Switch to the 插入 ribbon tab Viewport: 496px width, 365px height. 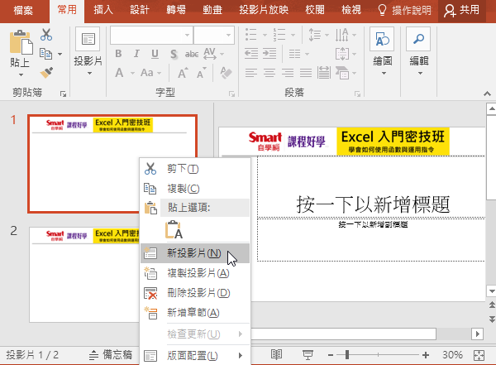coord(103,10)
